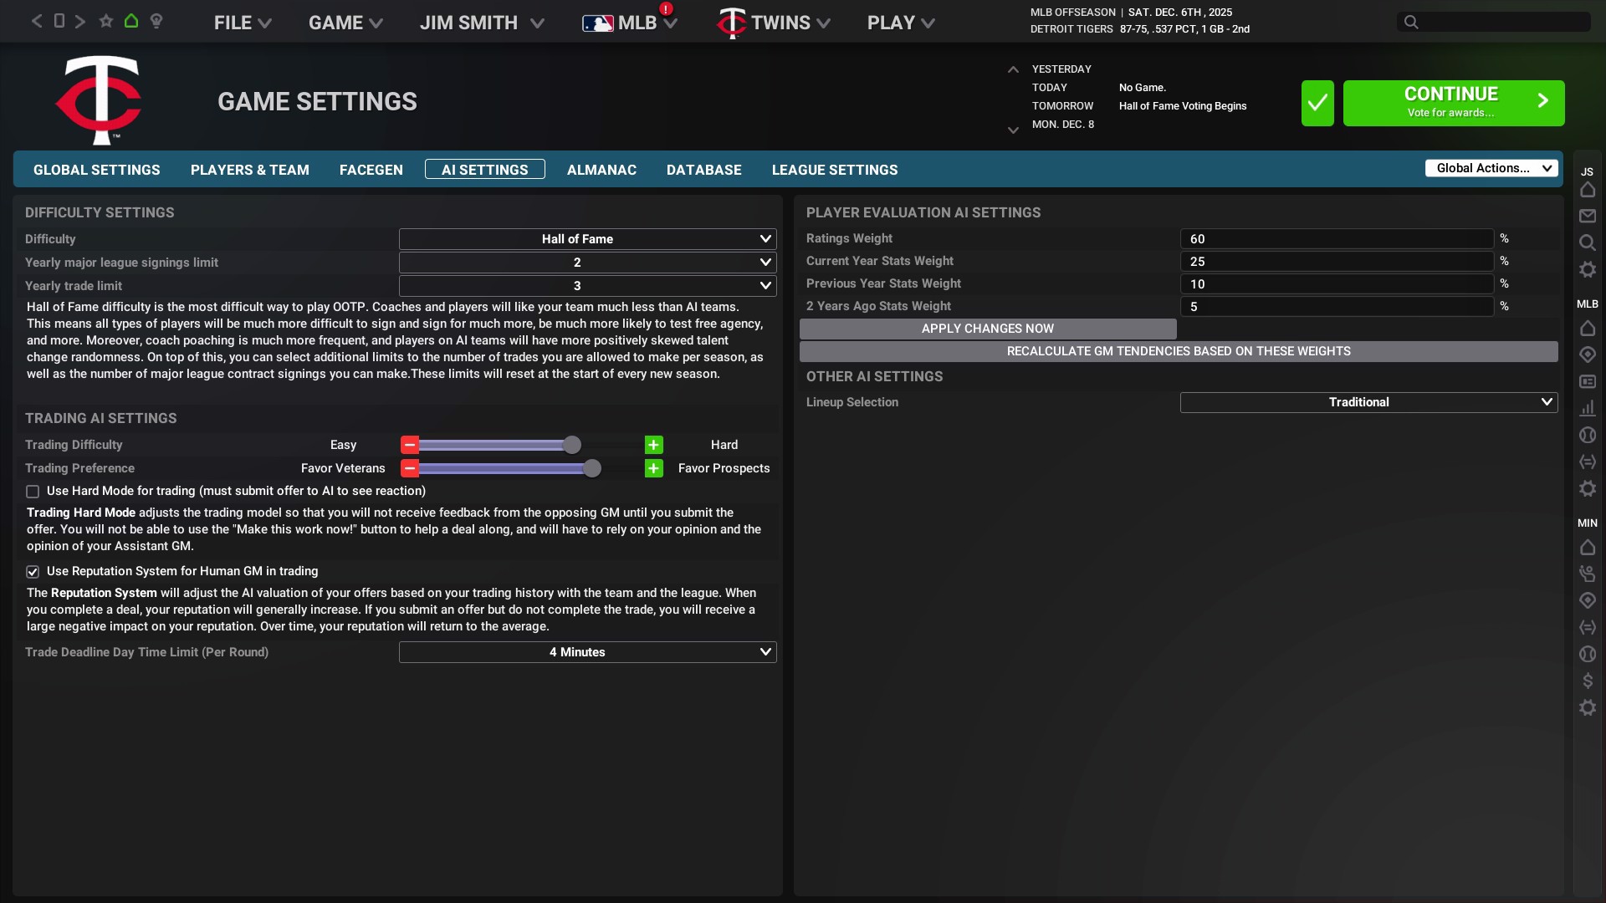
Task: Click the Trading Preference slider handle
Action: (592, 468)
